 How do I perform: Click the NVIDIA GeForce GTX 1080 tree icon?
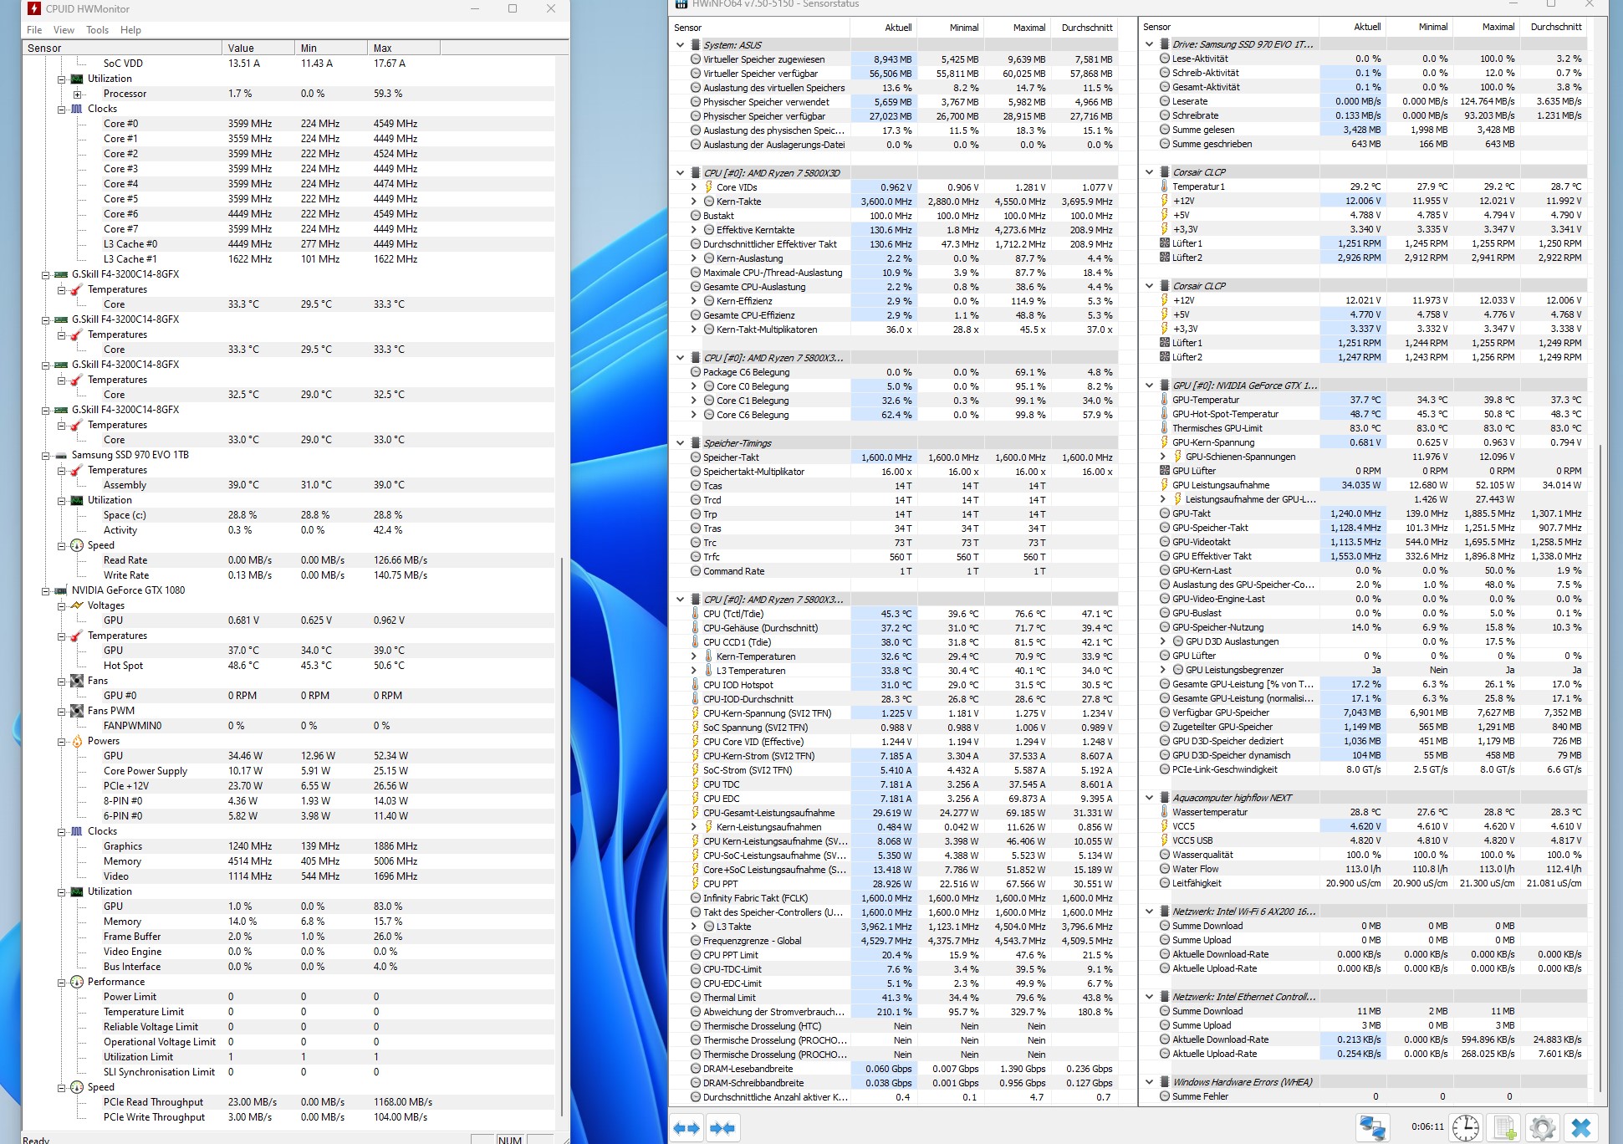click(x=61, y=590)
